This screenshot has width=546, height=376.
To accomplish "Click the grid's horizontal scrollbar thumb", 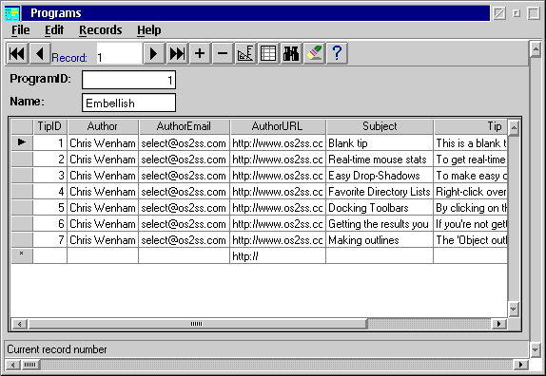I will tap(198, 324).
